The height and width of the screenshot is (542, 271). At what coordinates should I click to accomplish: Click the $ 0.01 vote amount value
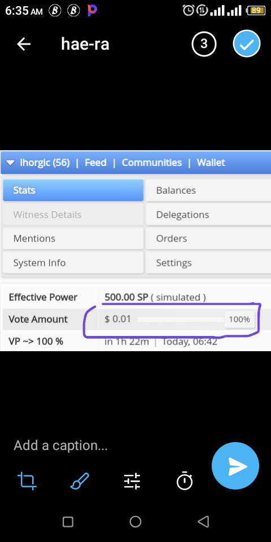117,319
